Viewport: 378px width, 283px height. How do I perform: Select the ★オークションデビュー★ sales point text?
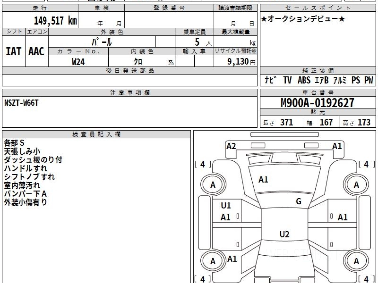point(303,19)
